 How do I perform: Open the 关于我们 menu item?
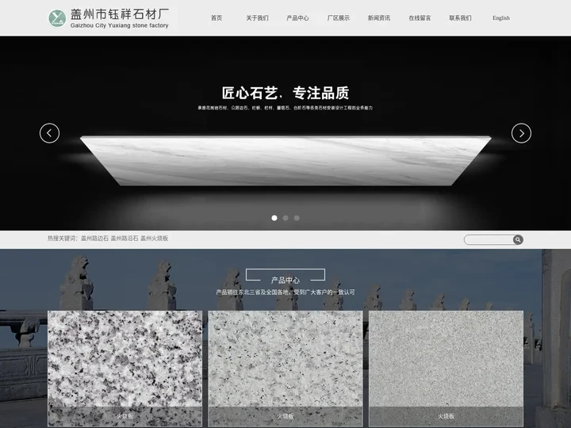[257, 17]
